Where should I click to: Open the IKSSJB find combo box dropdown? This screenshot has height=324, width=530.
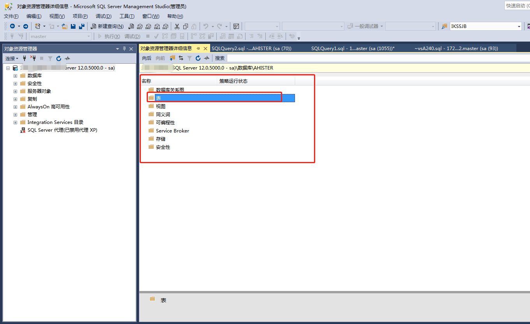519,26
